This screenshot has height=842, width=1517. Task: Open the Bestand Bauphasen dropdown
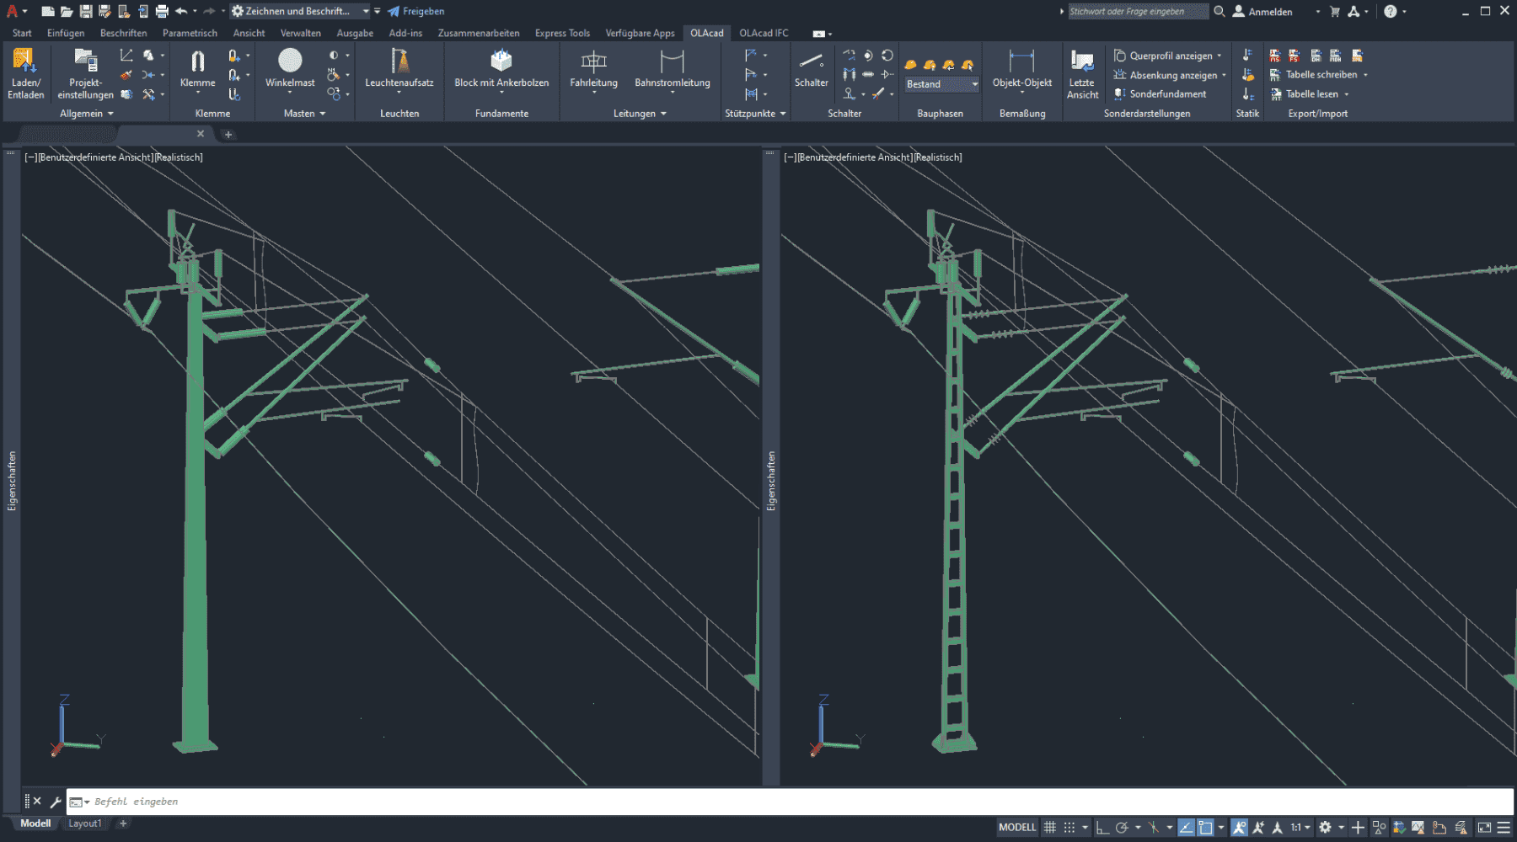975,84
